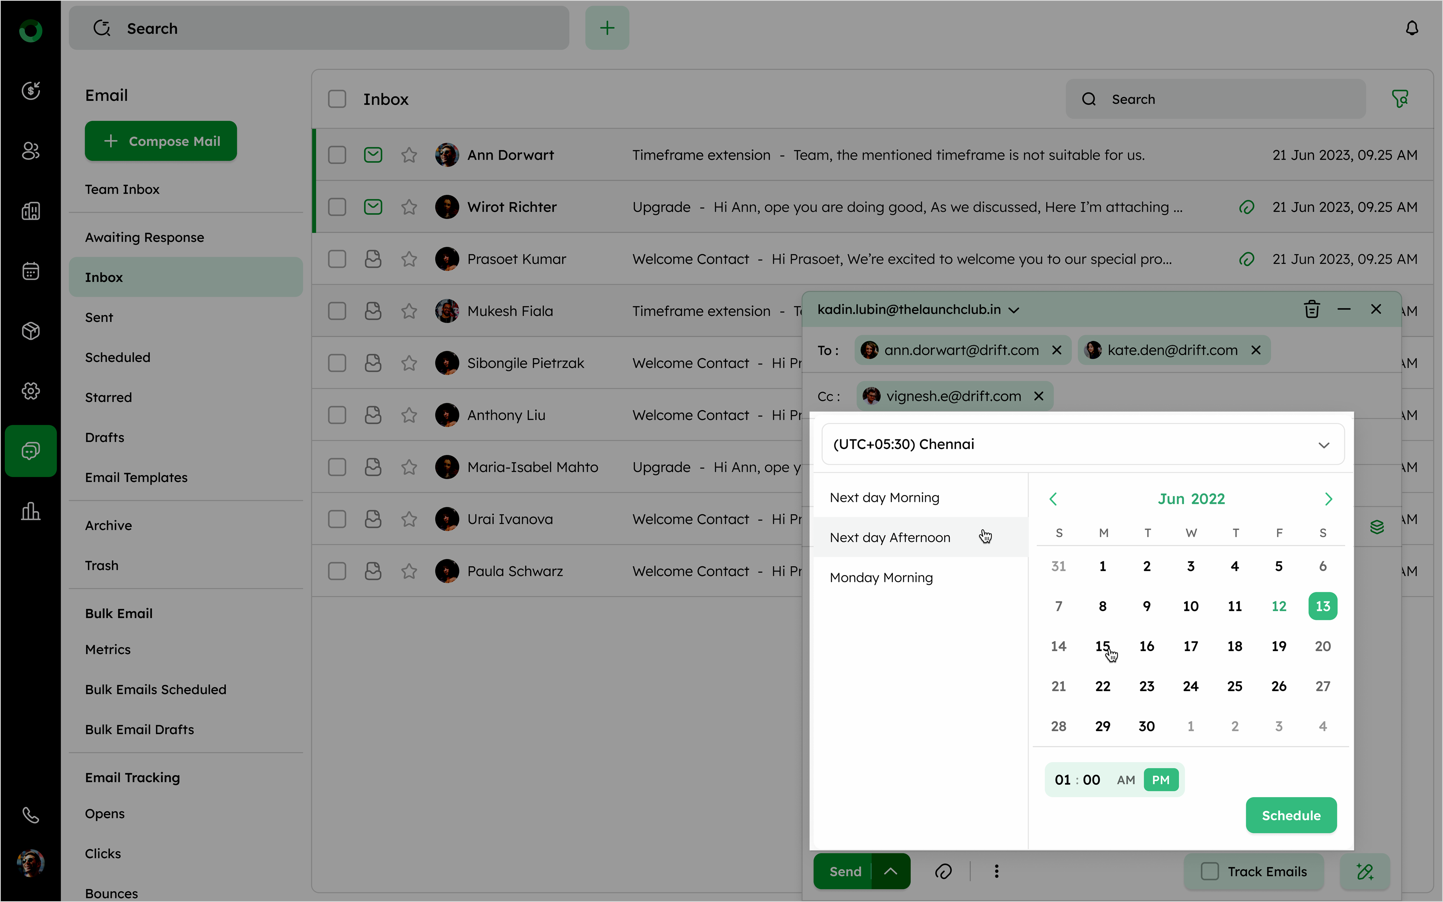Choose Next day Morning option
Image resolution: width=1443 pixels, height=902 pixels.
[x=884, y=497]
